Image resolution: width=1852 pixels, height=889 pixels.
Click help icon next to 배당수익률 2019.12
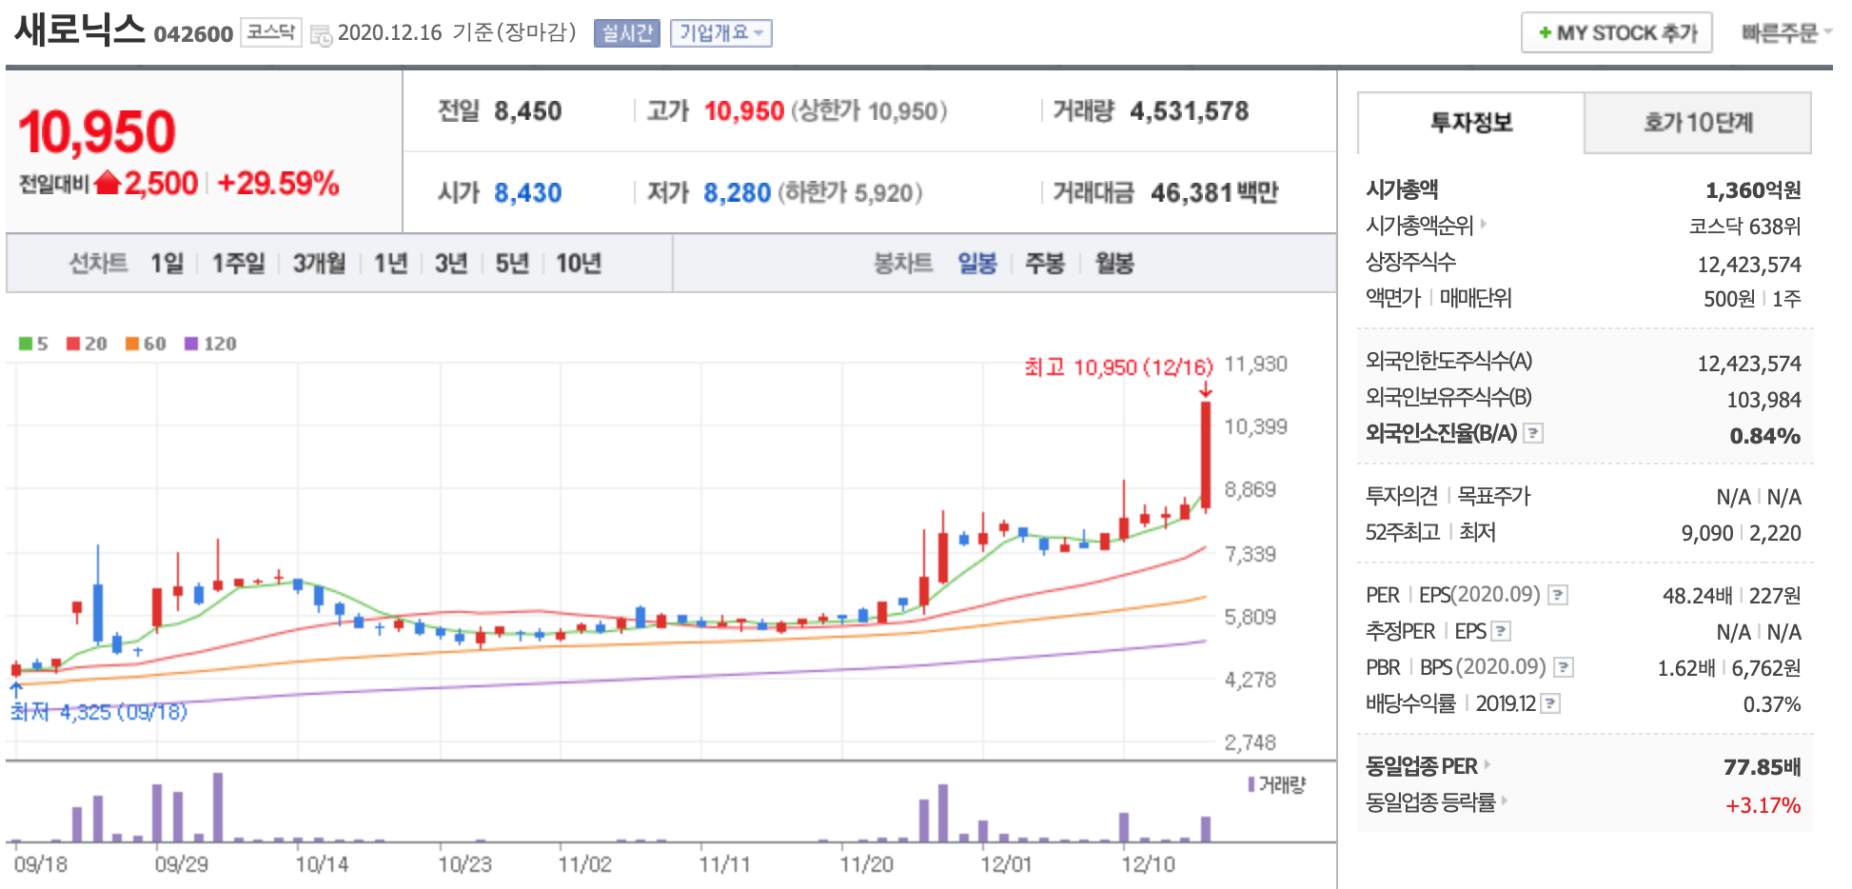1550,704
